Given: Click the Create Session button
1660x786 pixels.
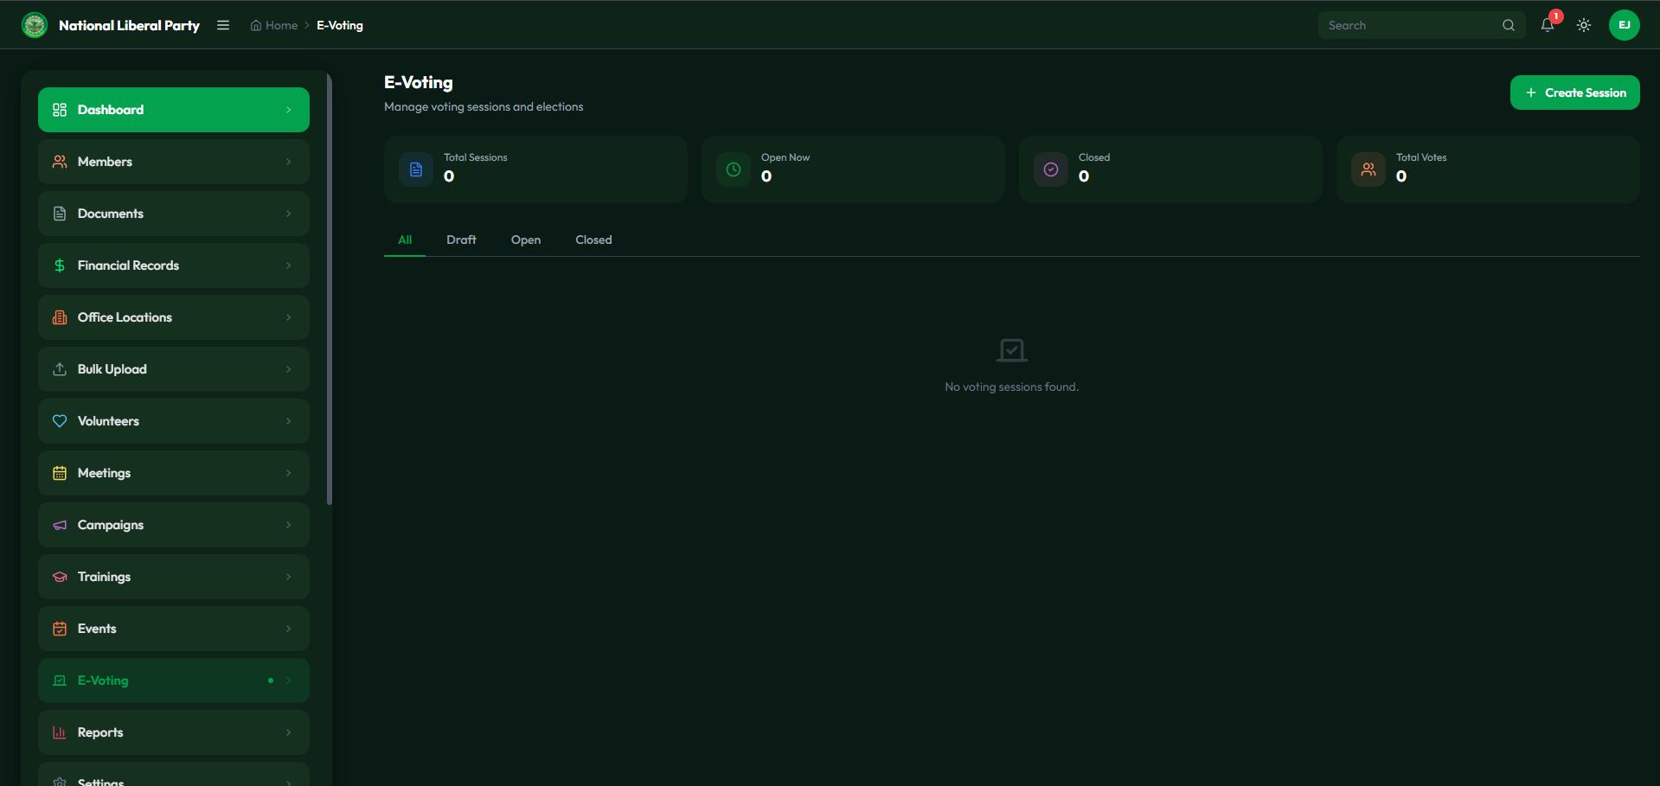Looking at the screenshot, I should 1574,93.
